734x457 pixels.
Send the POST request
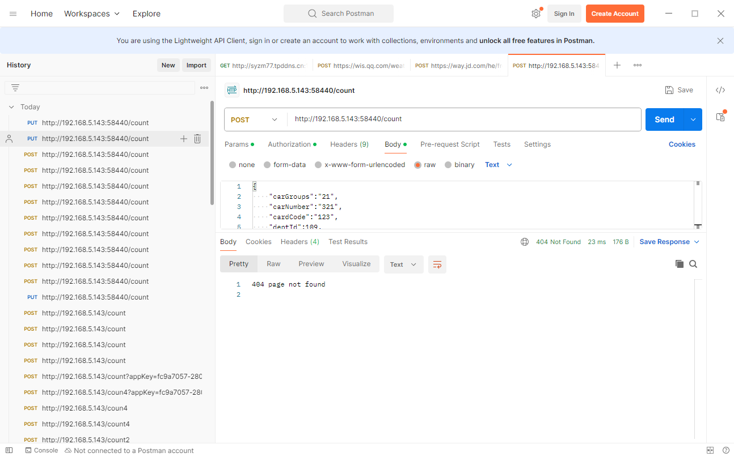click(664, 119)
